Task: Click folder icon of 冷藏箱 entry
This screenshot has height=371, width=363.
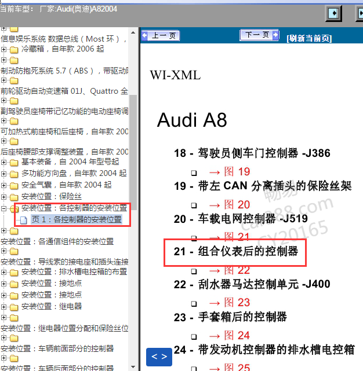Action: click(14, 50)
